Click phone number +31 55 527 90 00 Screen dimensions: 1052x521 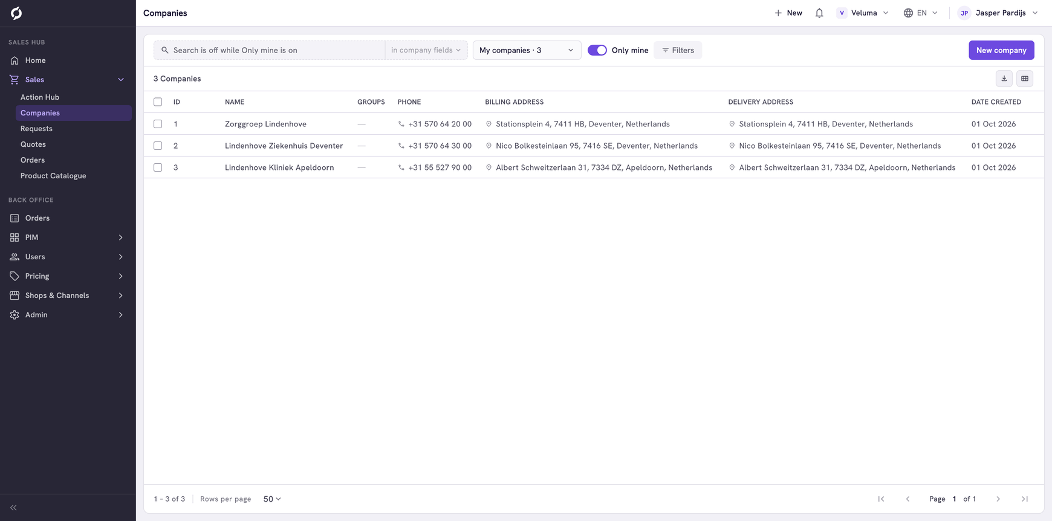[440, 167]
